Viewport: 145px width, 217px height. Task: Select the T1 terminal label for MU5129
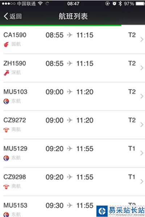[132, 148]
